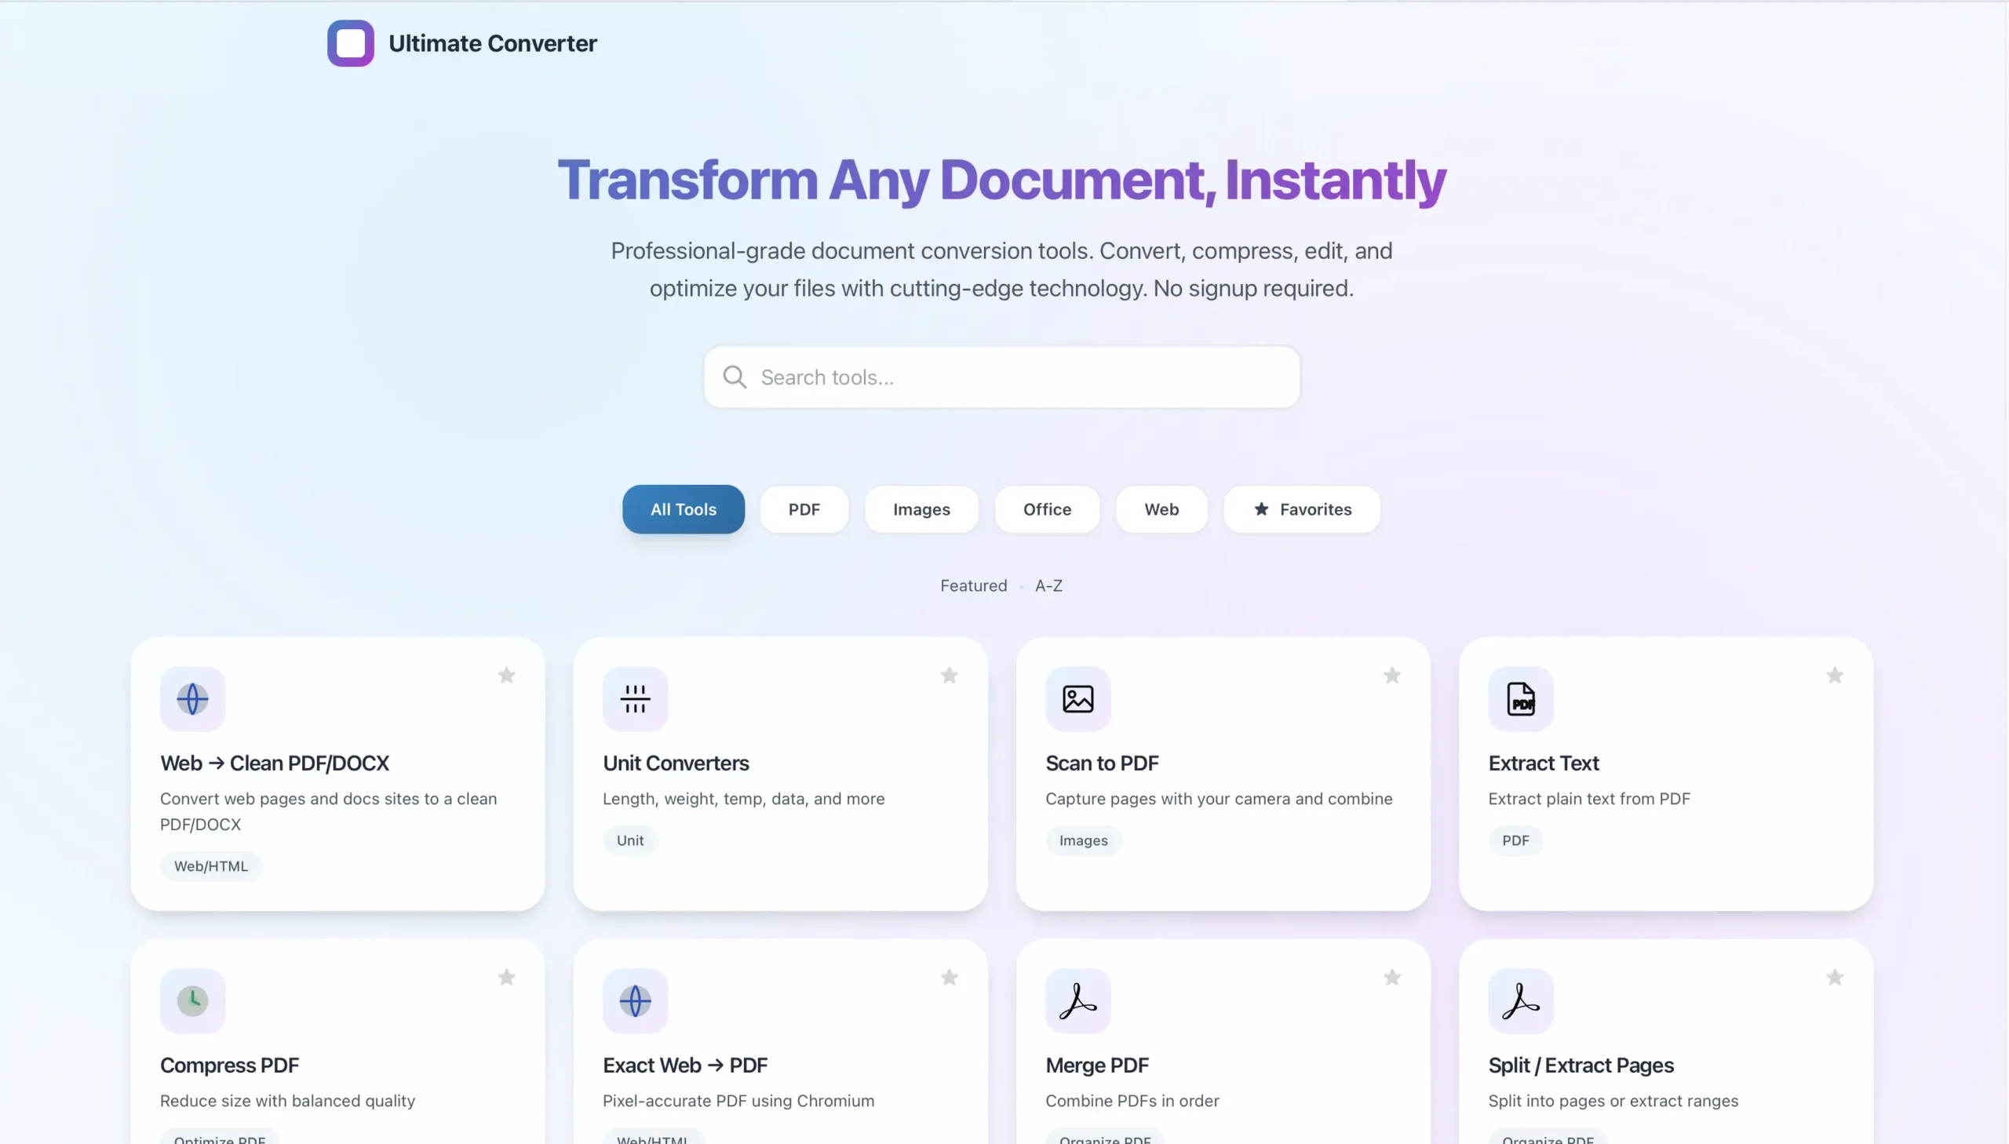Screen dimensions: 2009x1144
Task: Open the Web → Clean PDF/DOCX tool title
Action: point(274,763)
